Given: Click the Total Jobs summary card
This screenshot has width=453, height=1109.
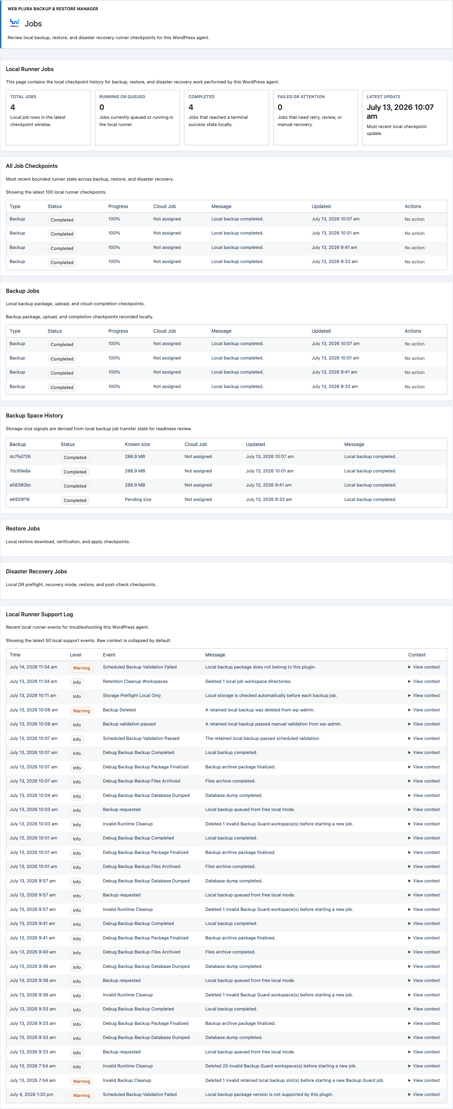Looking at the screenshot, I should tap(48, 117).
